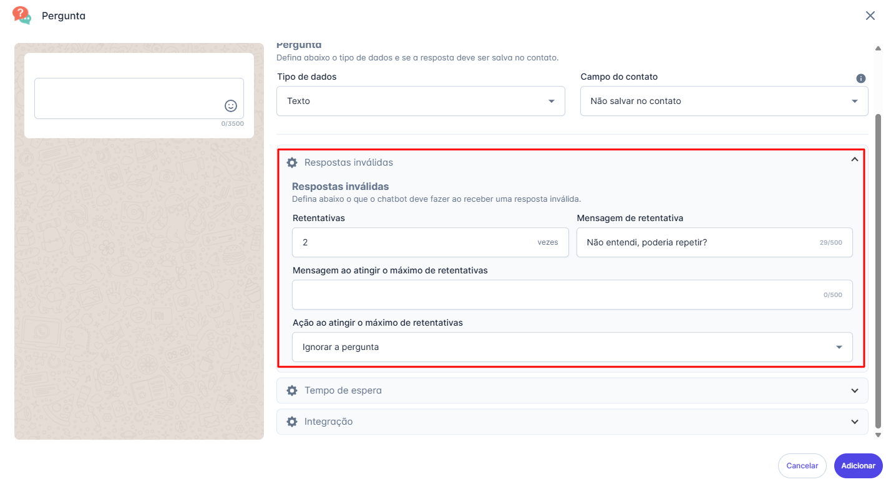Click the vertical scrollbar of the form
This screenshot has width=886, height=487.
pyautogui.click(x=879, y=268)
